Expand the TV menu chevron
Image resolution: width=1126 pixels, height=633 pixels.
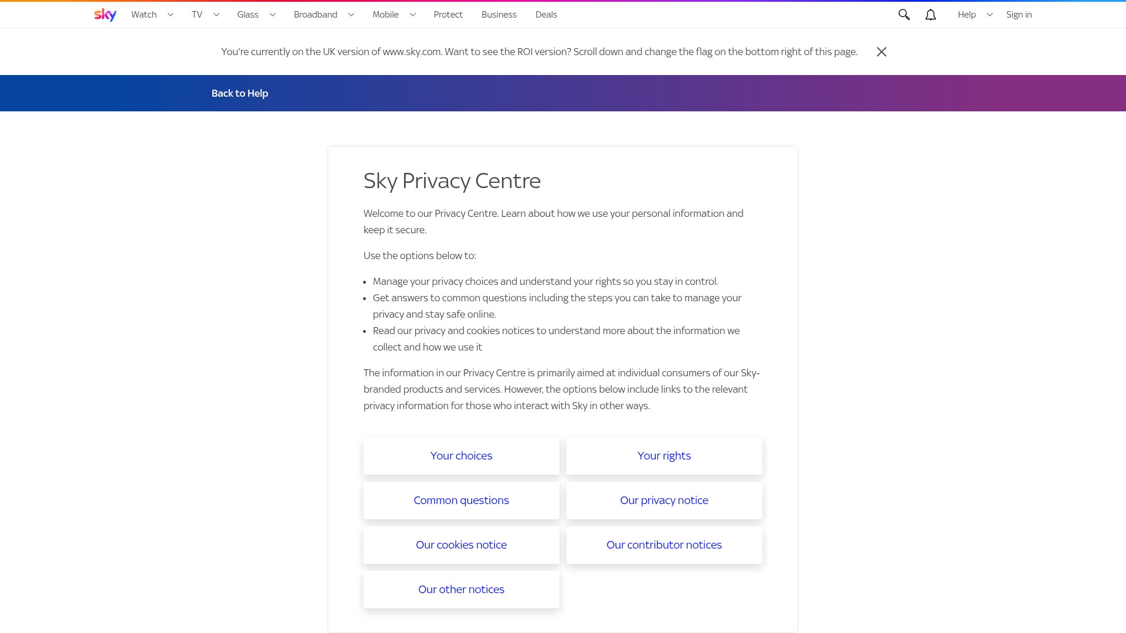click(x=216, y=15)
